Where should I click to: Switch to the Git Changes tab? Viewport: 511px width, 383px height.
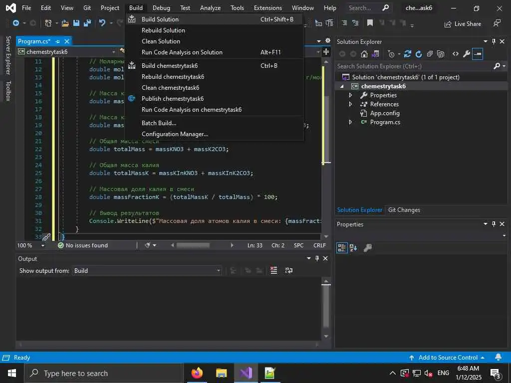click(404, 210)
